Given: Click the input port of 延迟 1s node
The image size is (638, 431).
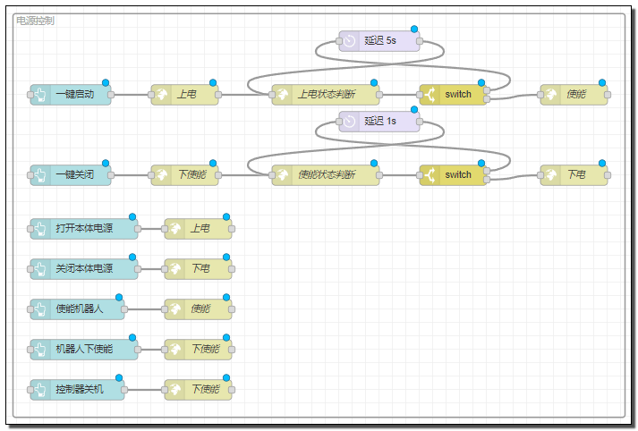Looking at the screenshot, I should [339, 122].
